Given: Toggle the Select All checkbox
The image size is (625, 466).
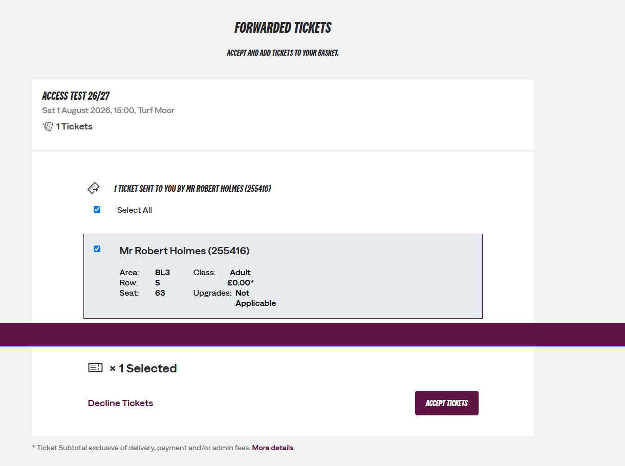Looking at the screenshot, I should 97,209.
